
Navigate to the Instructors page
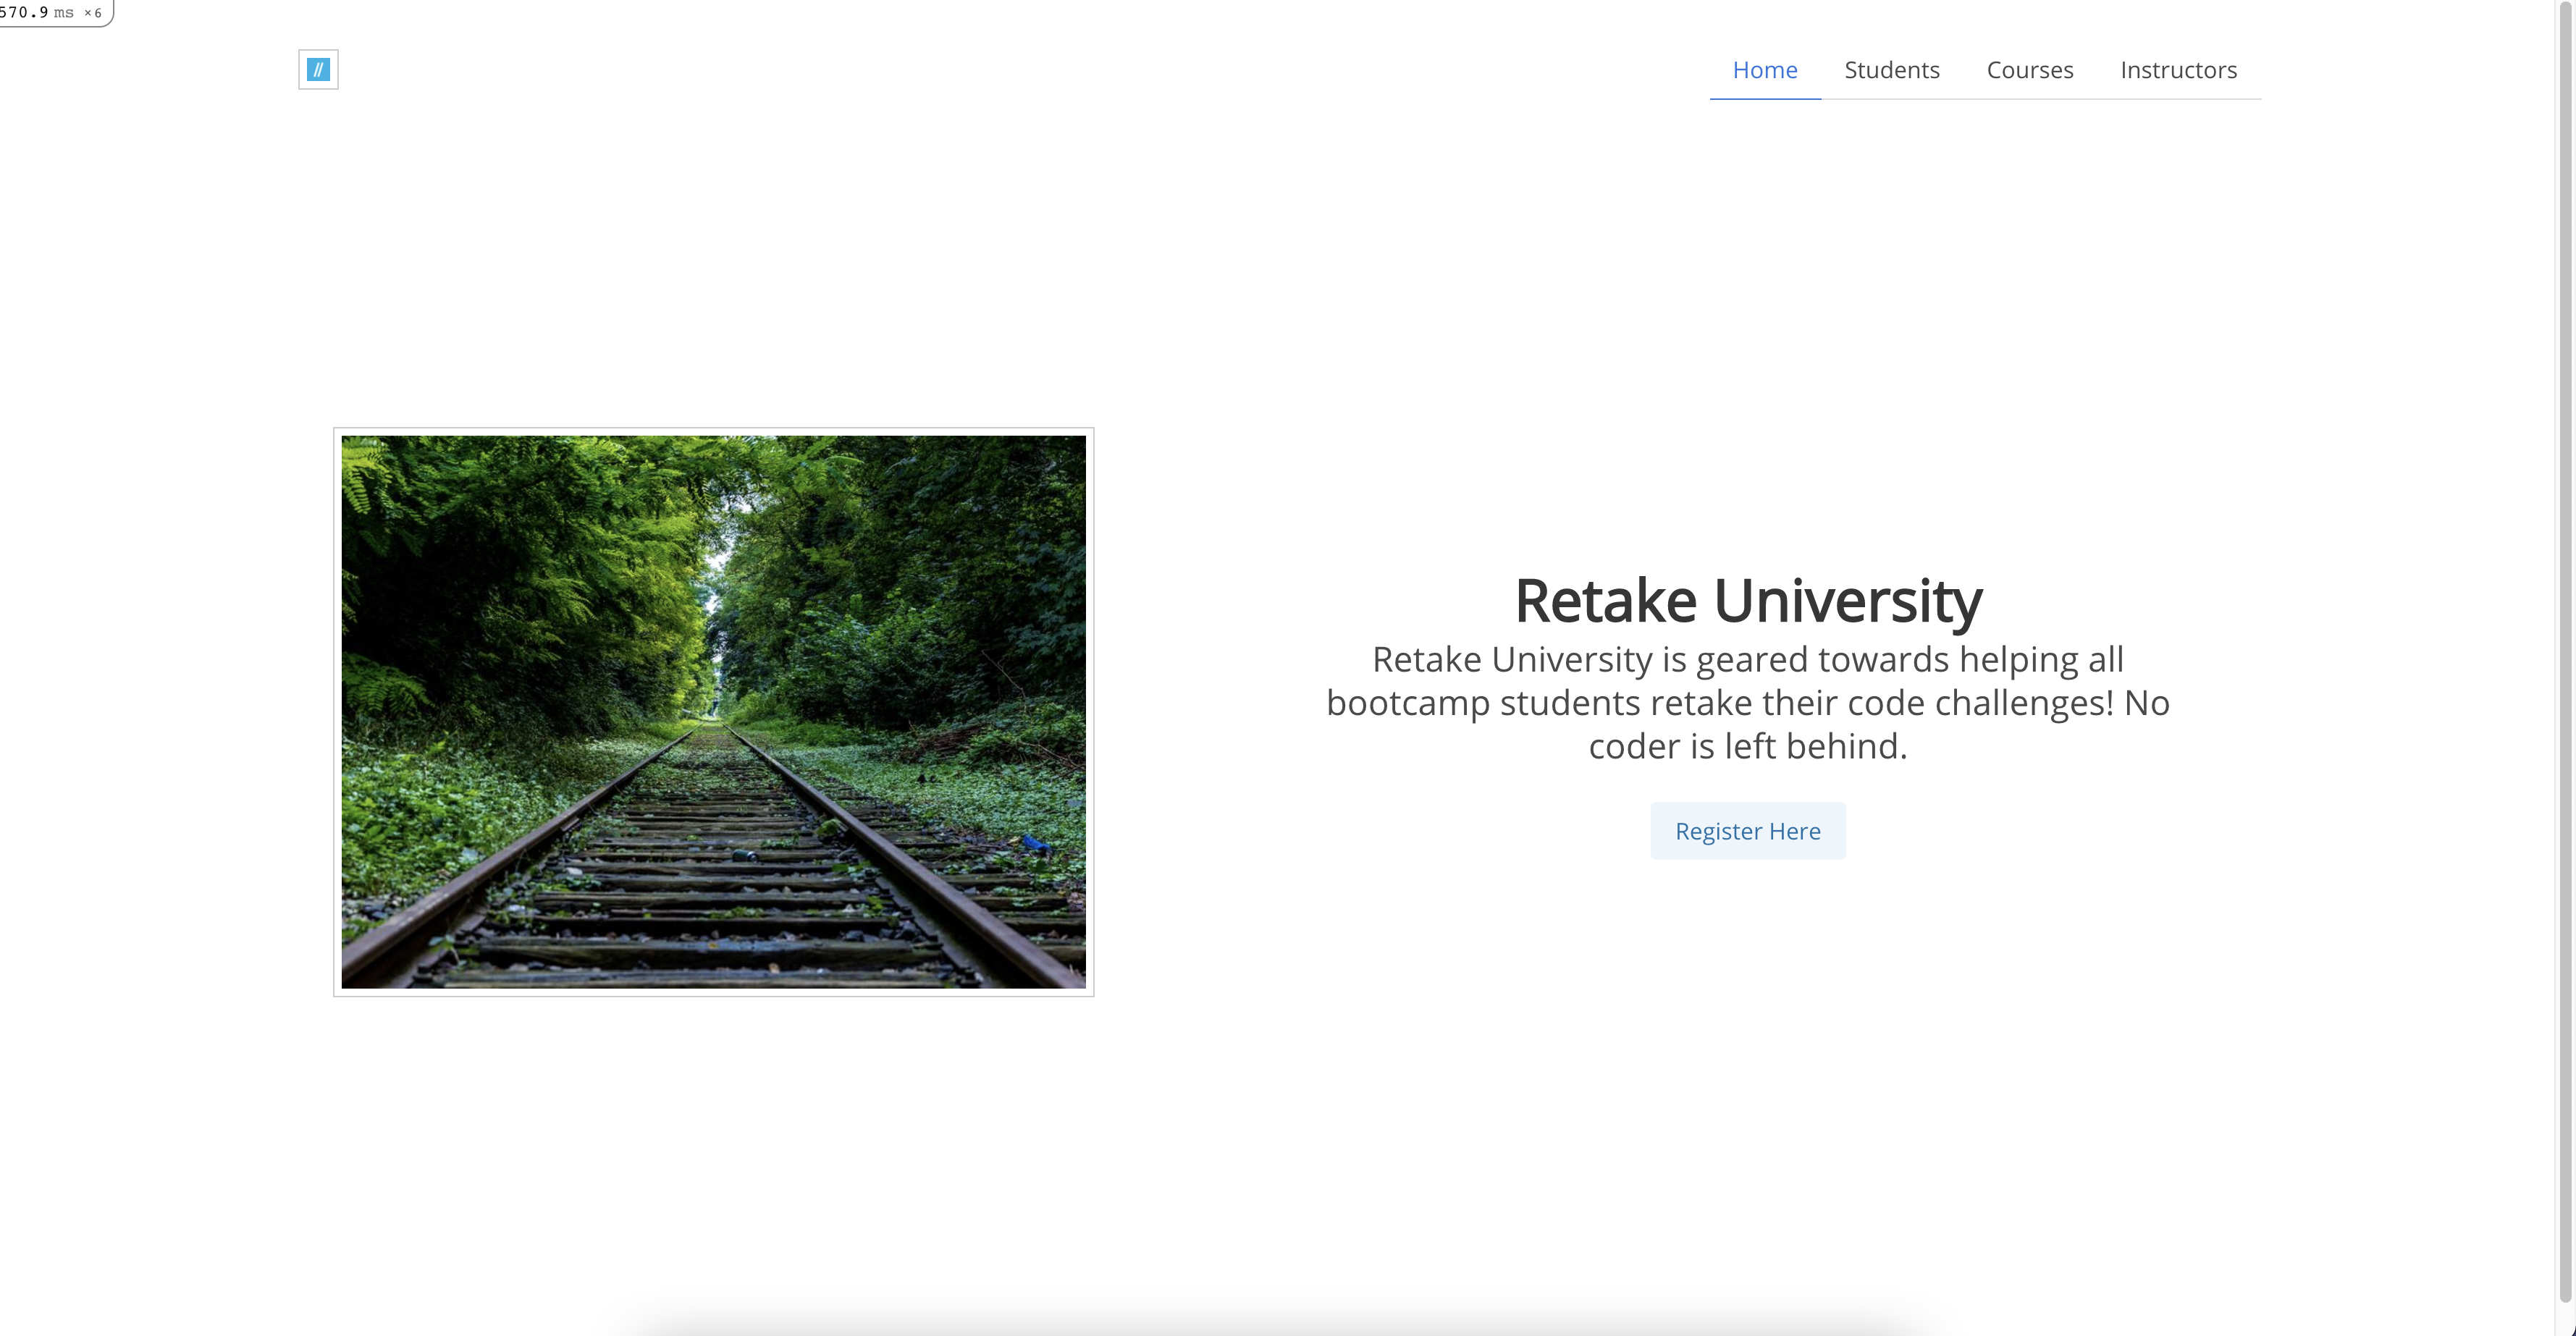pyautogui.click(x=2179, y=70)
